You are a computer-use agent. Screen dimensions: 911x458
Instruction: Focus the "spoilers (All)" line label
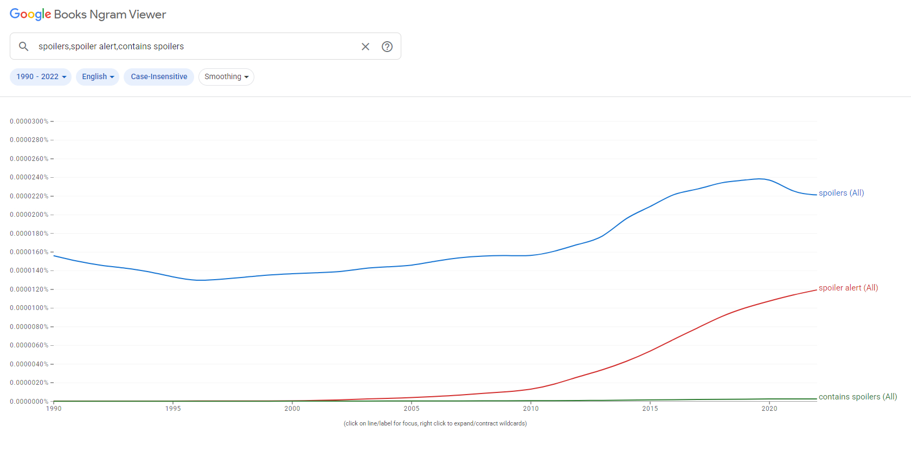tap(841, 193)
